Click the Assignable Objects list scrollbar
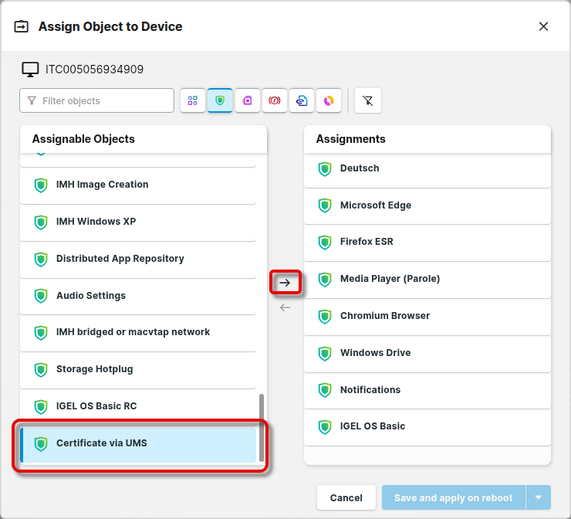Screen dimensions: 571x519 pos(262,427)
